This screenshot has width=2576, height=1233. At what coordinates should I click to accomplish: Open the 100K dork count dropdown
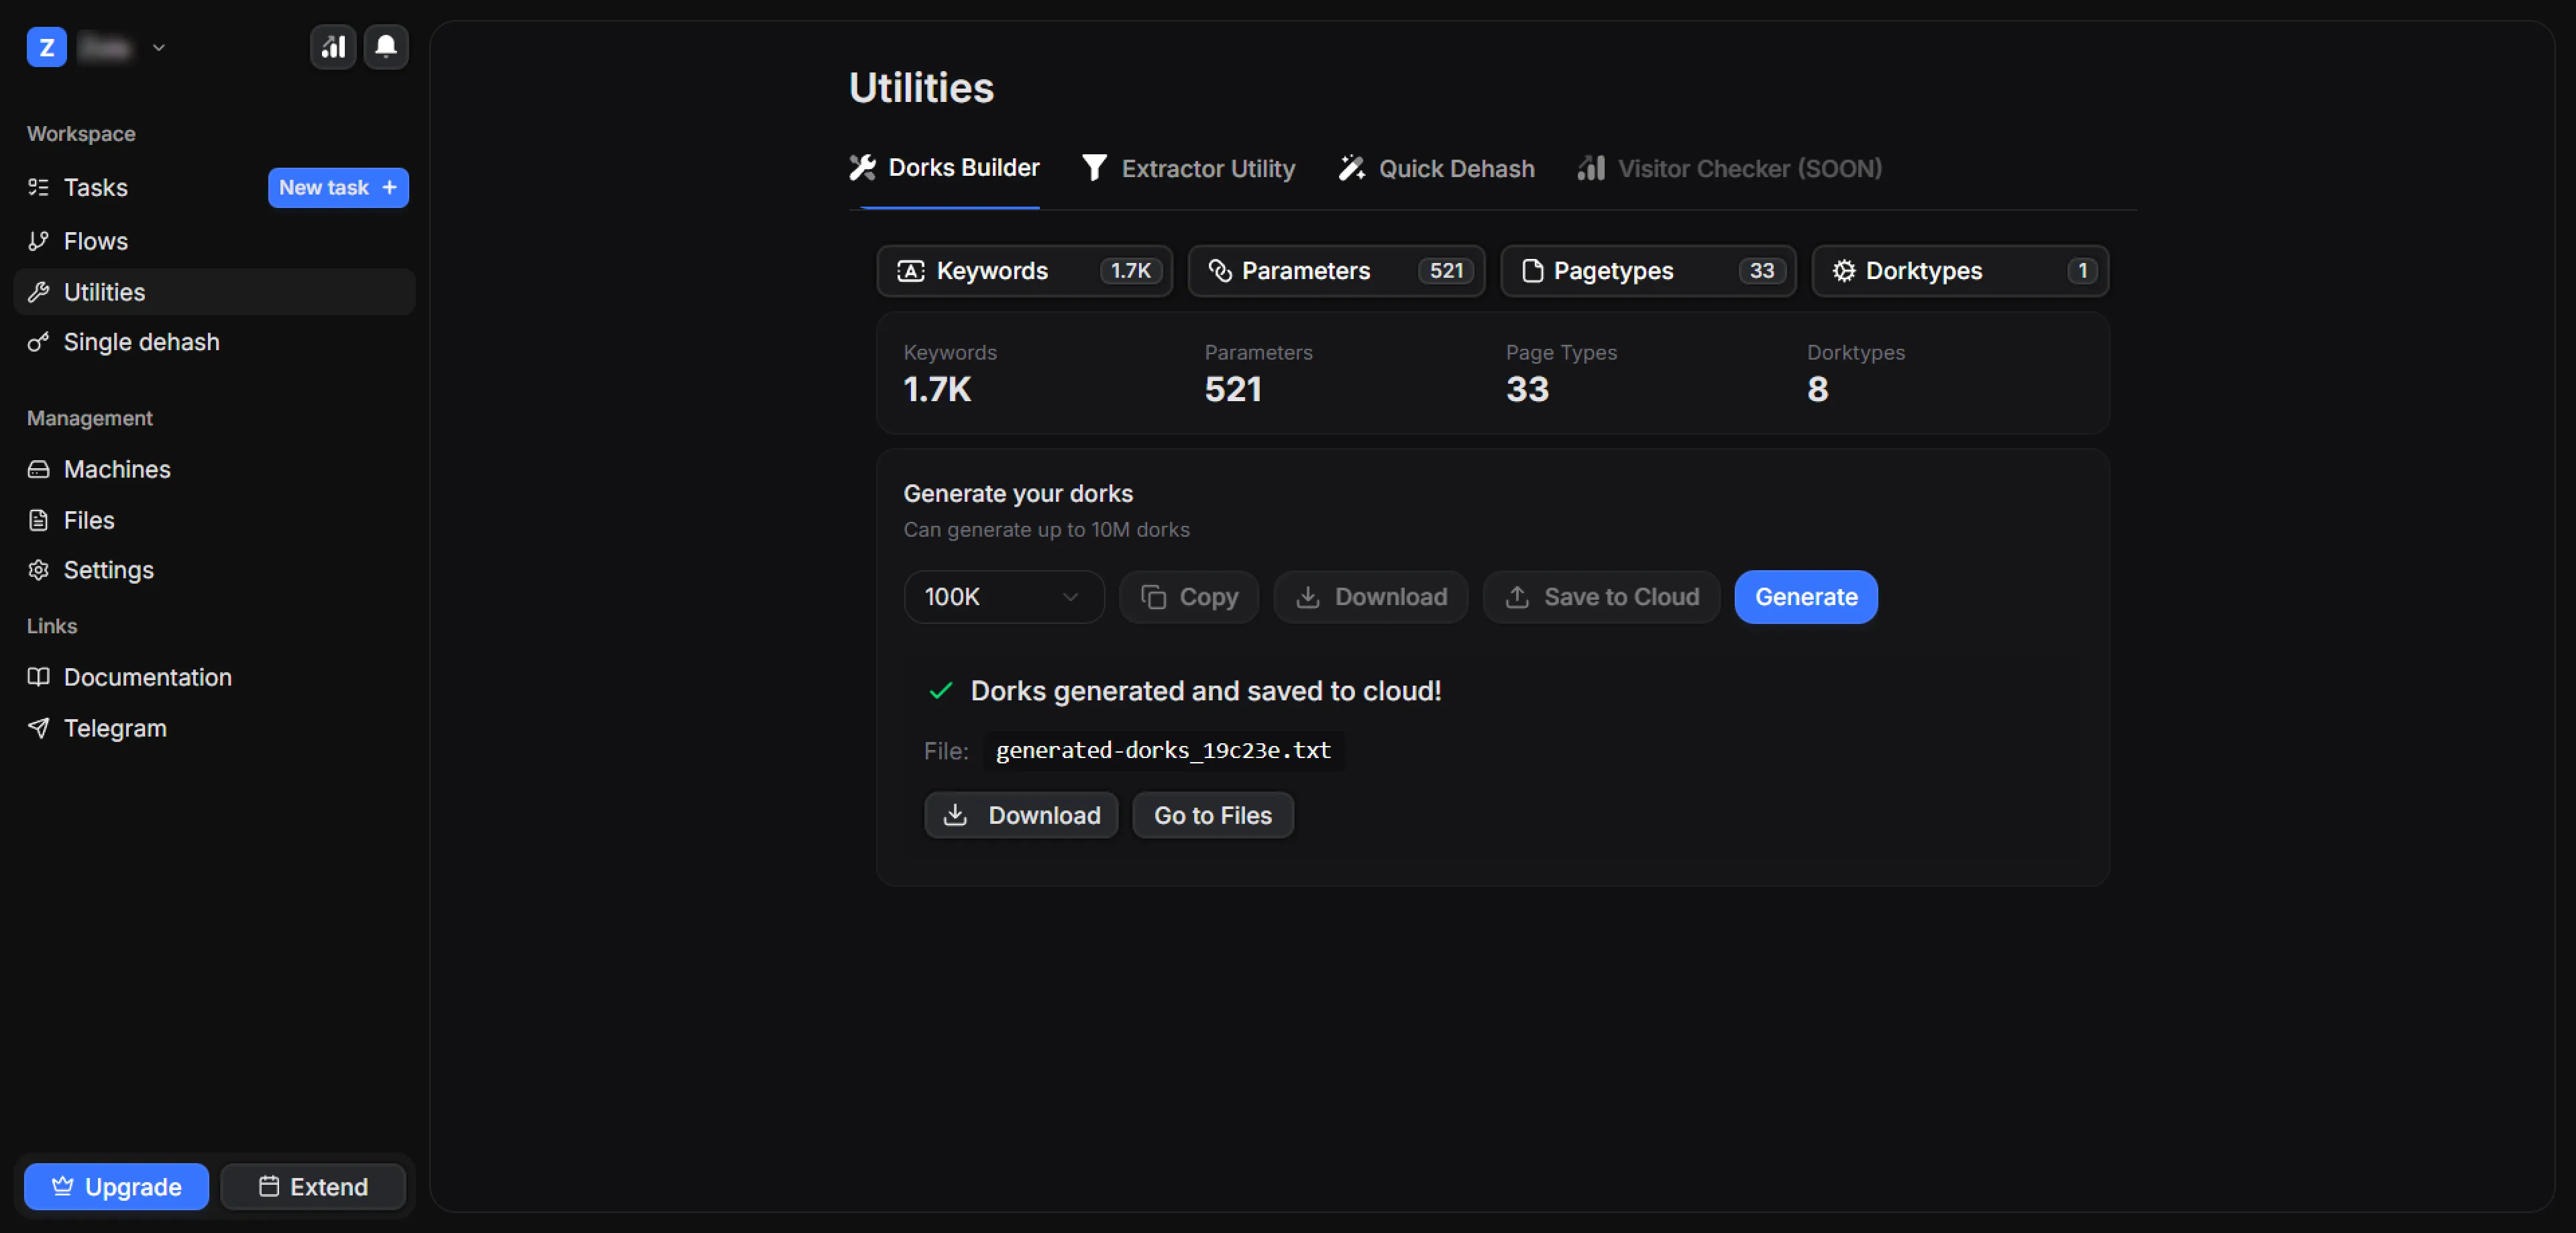coord(1002,597)
